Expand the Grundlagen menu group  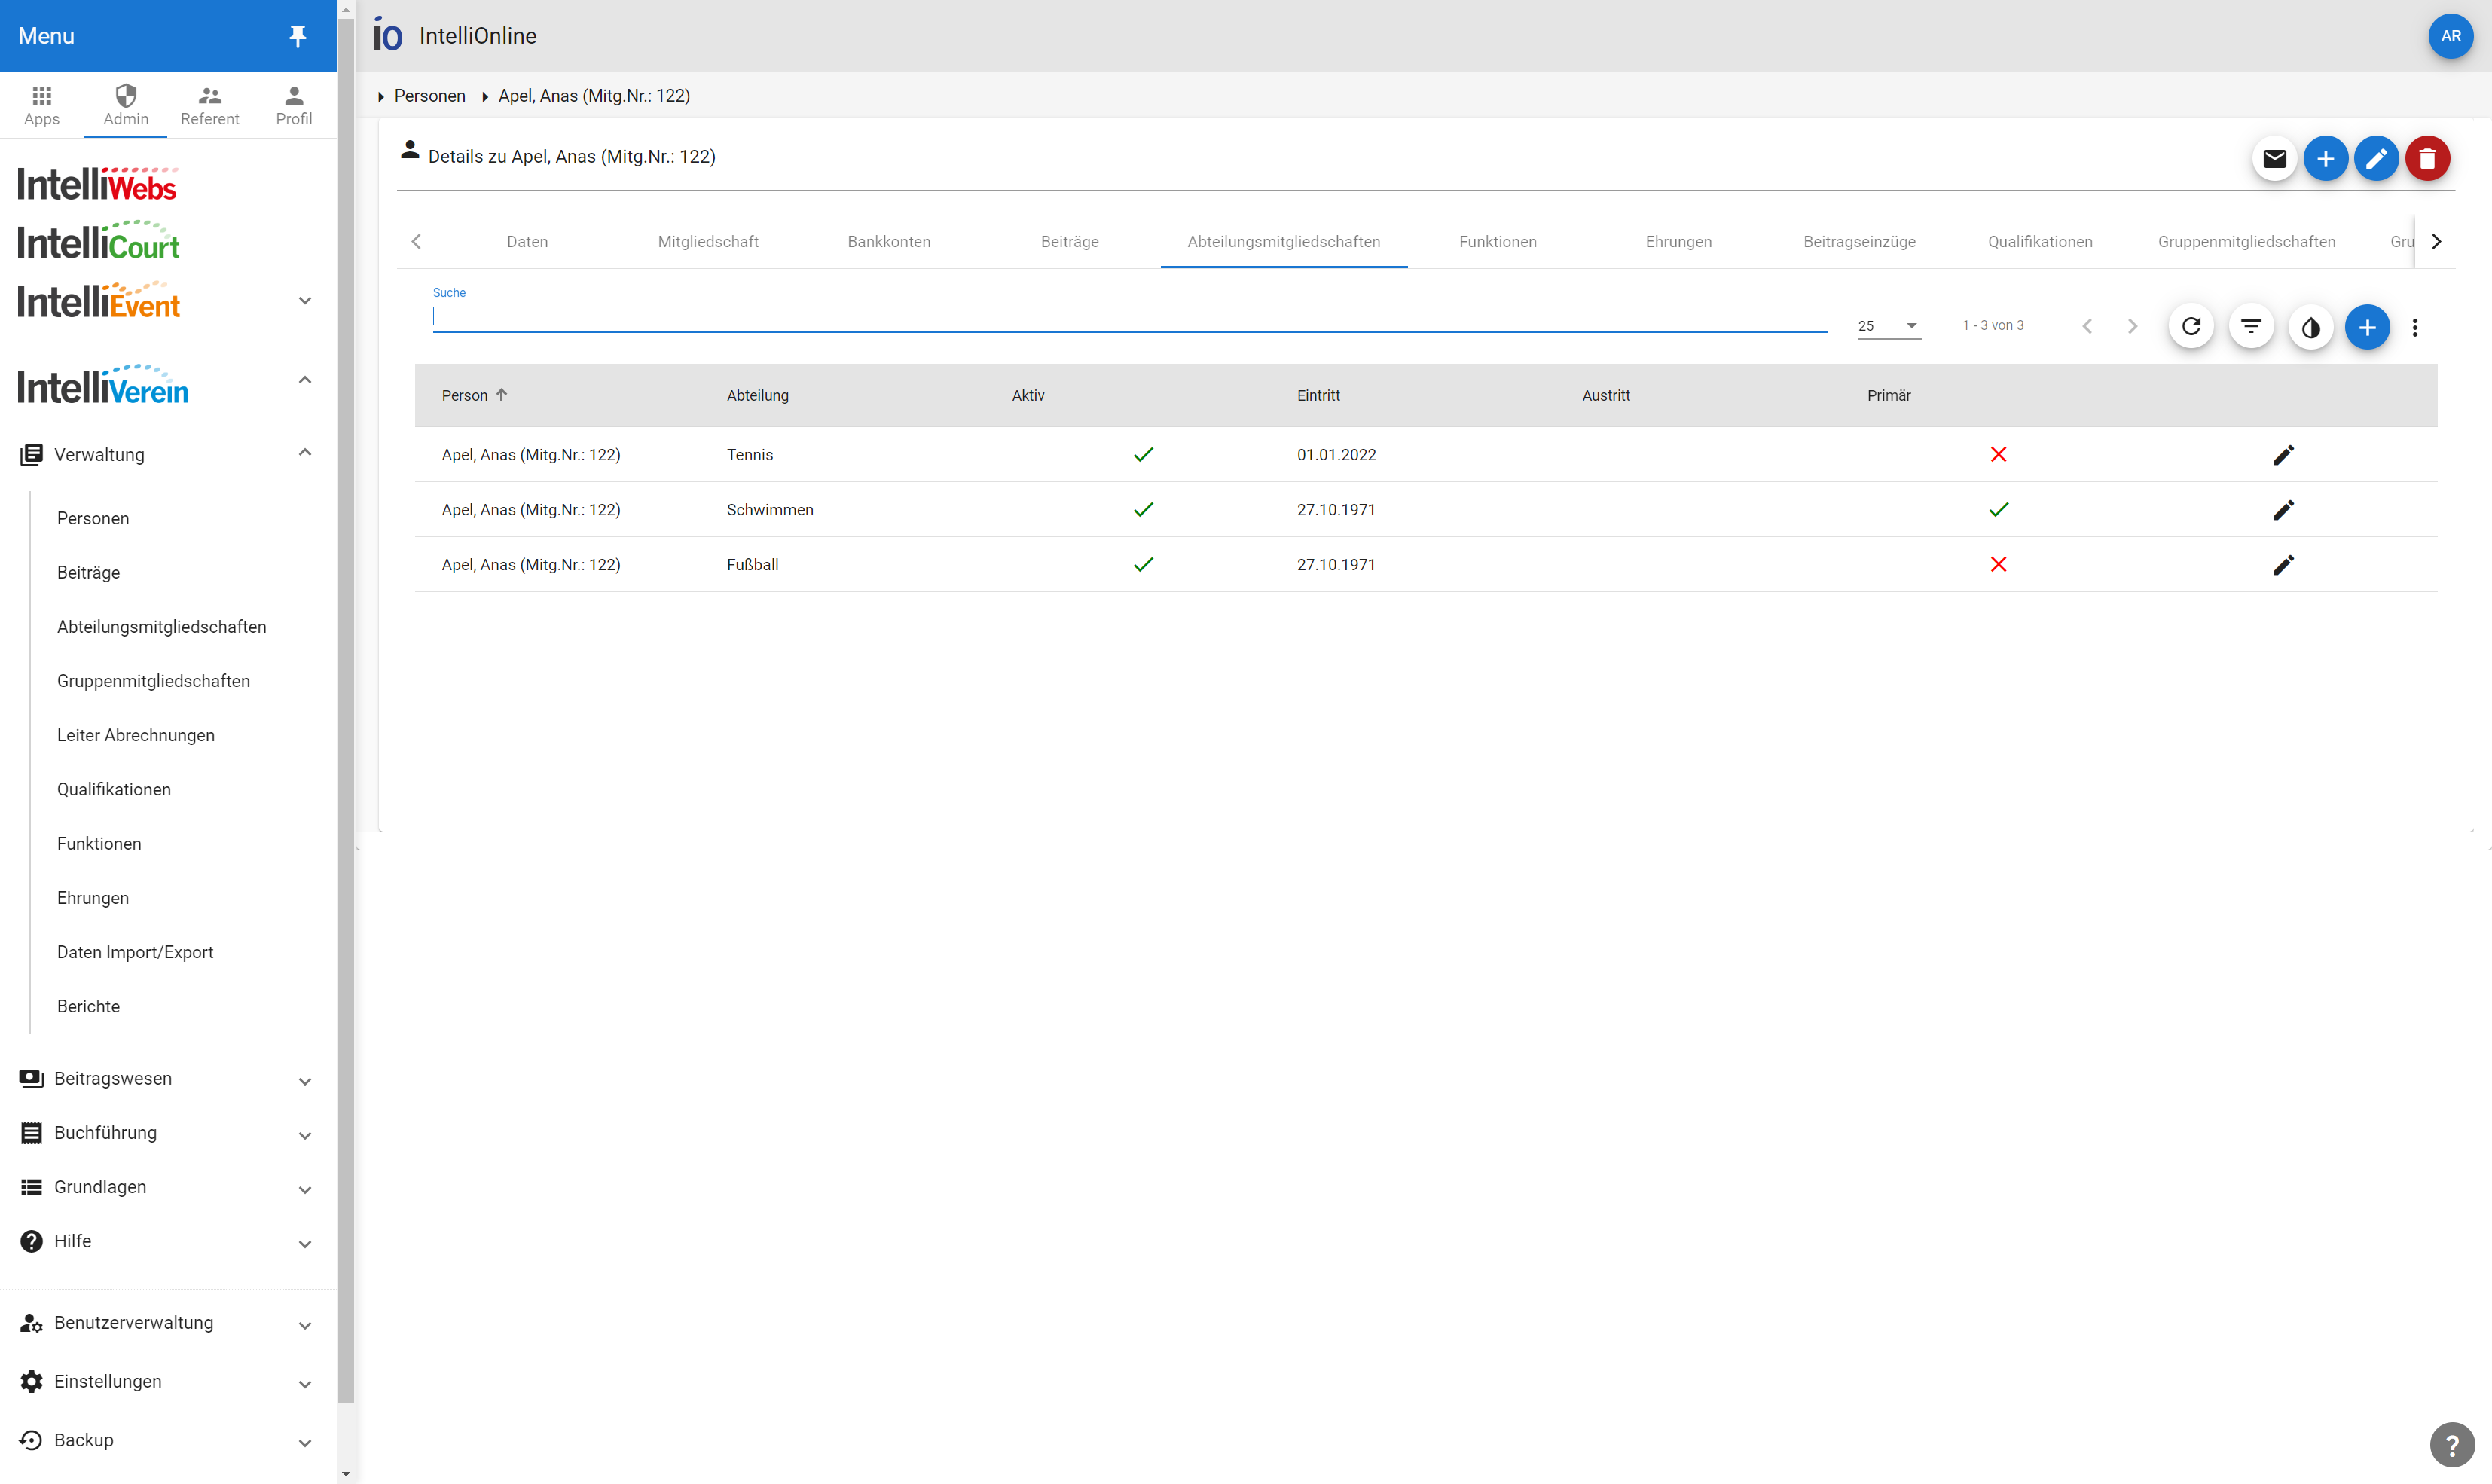[x=305, y=1189]
